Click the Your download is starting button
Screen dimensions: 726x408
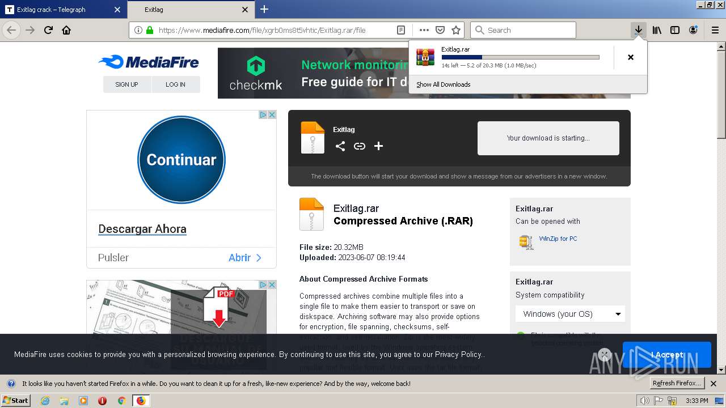pyautogui.click(x=548, y=138)
